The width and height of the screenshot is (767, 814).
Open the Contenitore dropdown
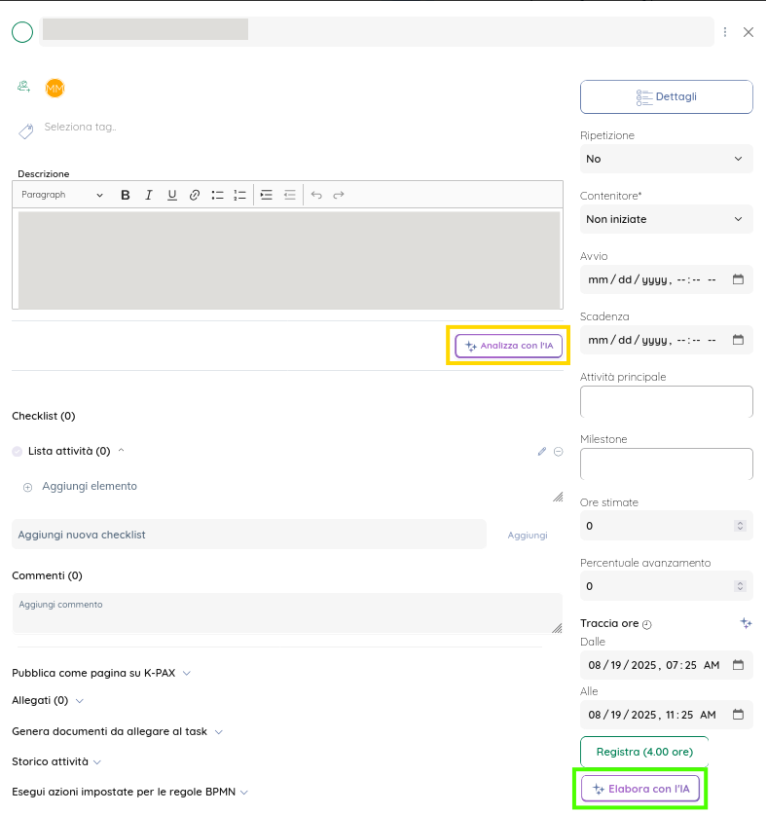666,219
